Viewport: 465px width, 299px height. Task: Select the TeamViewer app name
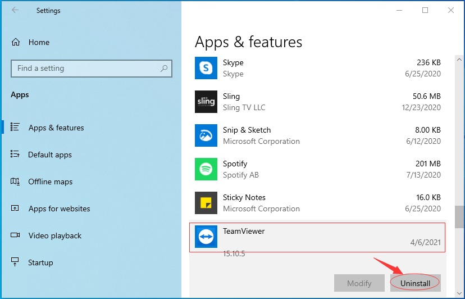[244, 232]
